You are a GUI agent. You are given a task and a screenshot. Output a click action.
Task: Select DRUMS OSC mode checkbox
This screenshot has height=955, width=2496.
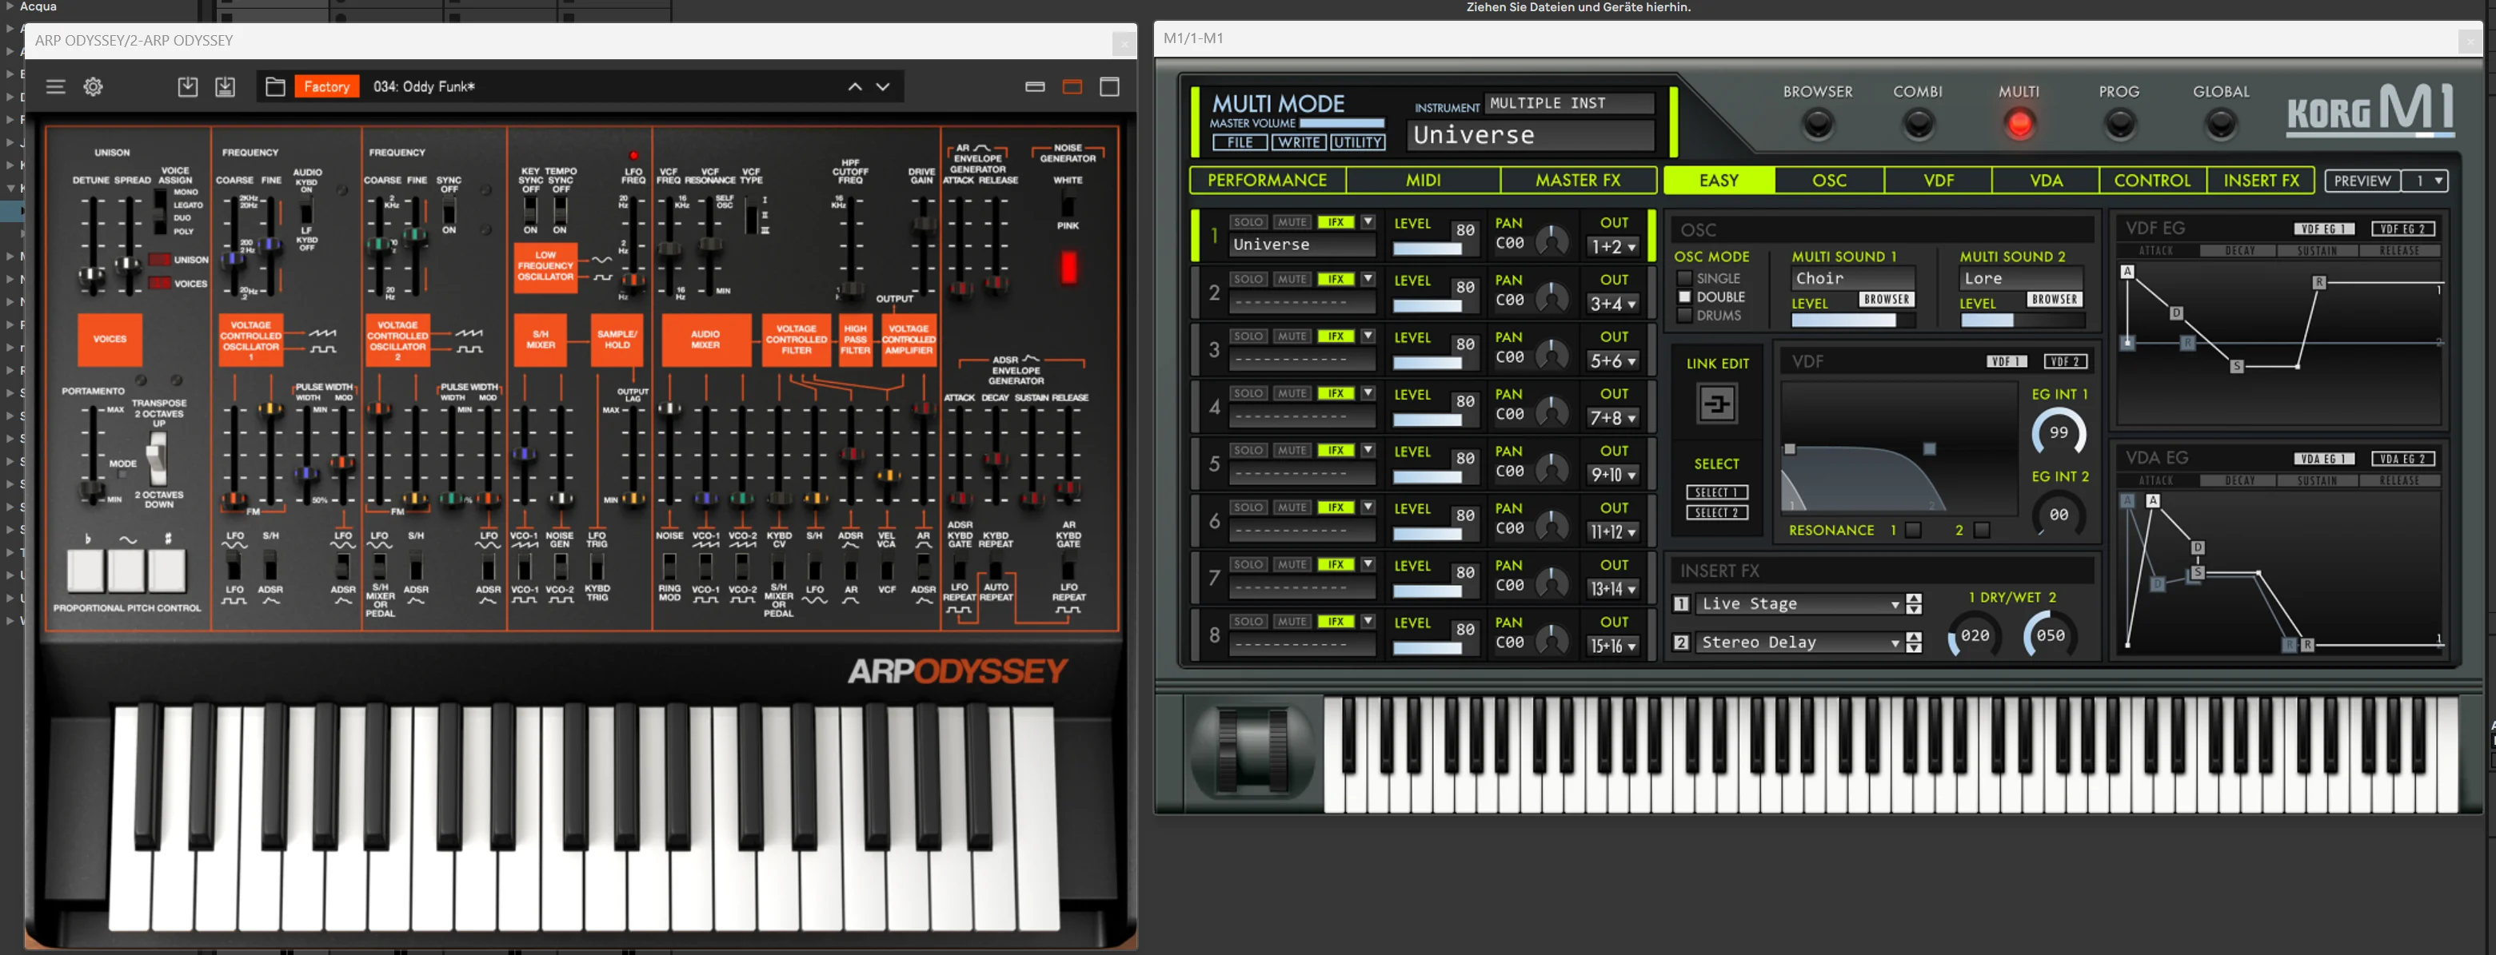click(1684, 316)
